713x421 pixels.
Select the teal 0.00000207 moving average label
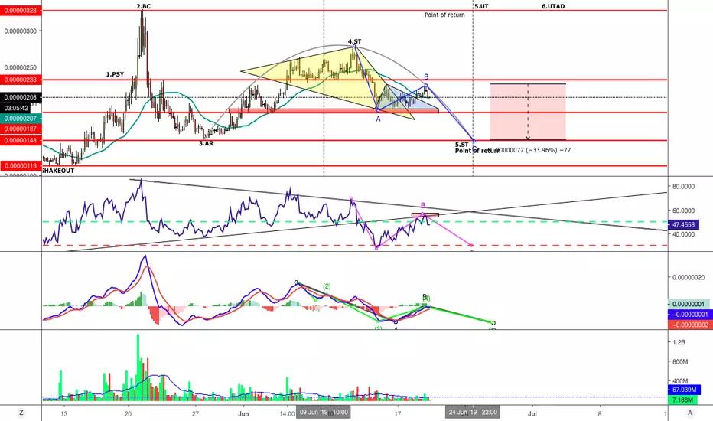click(21, 119)
